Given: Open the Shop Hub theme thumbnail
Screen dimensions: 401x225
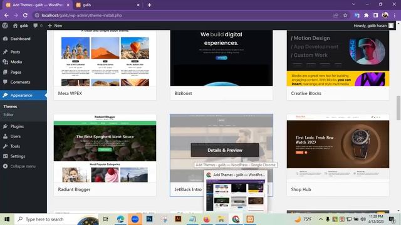Looking at the screenshot, I should point(338,149).
